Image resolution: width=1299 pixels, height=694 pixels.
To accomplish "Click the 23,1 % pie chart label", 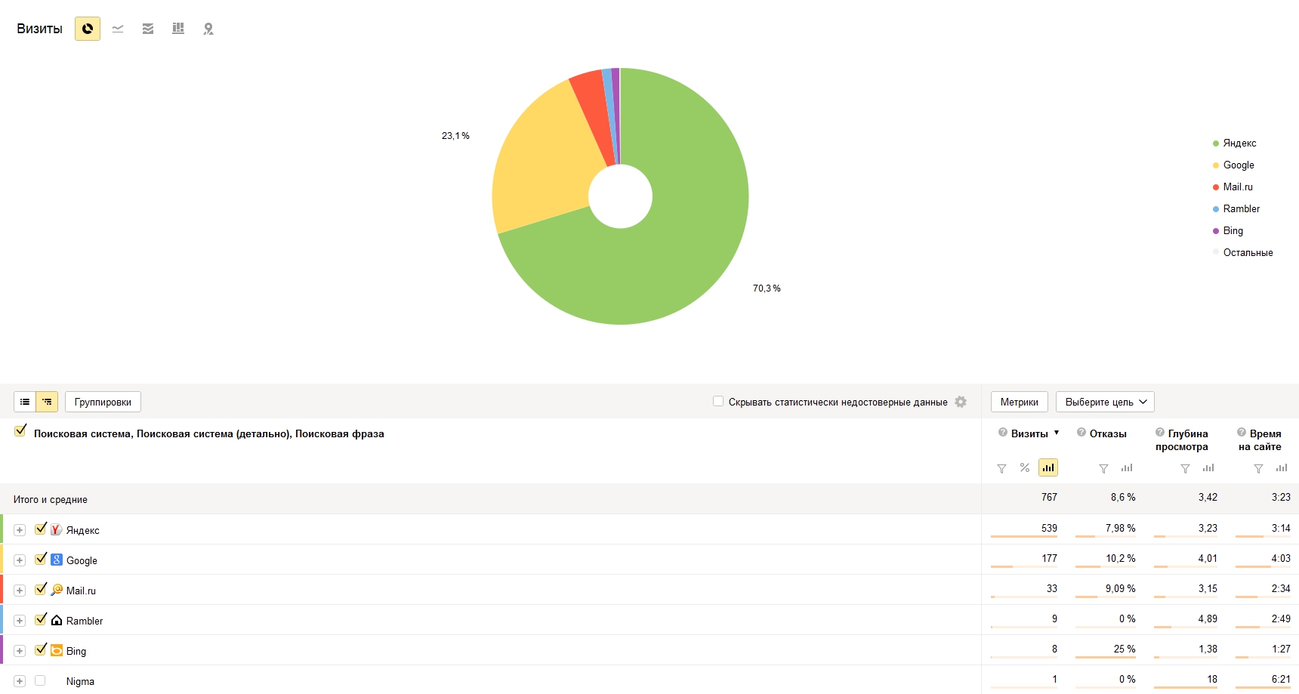I will coord(455,136).
